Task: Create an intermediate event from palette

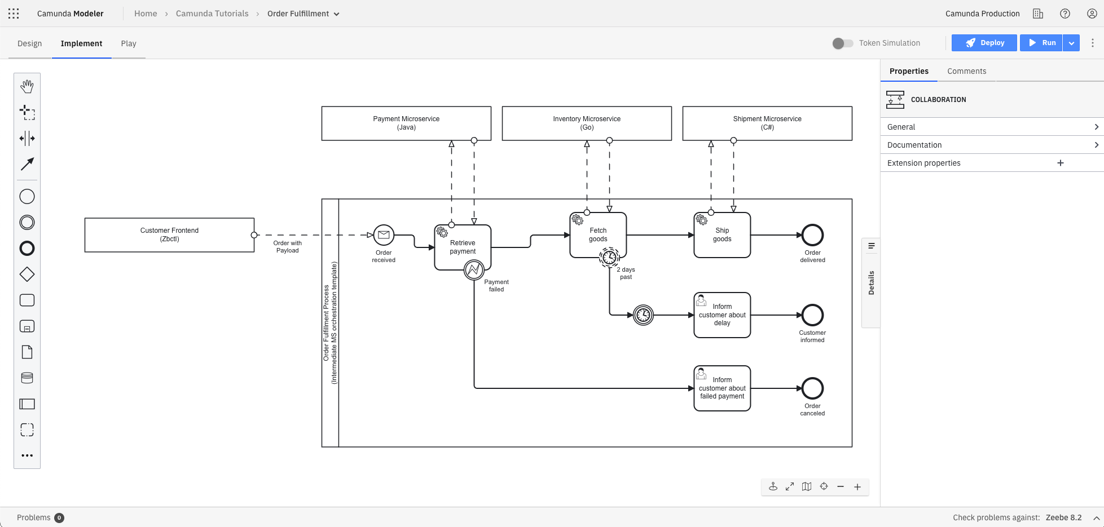Action: click(27, 223)
